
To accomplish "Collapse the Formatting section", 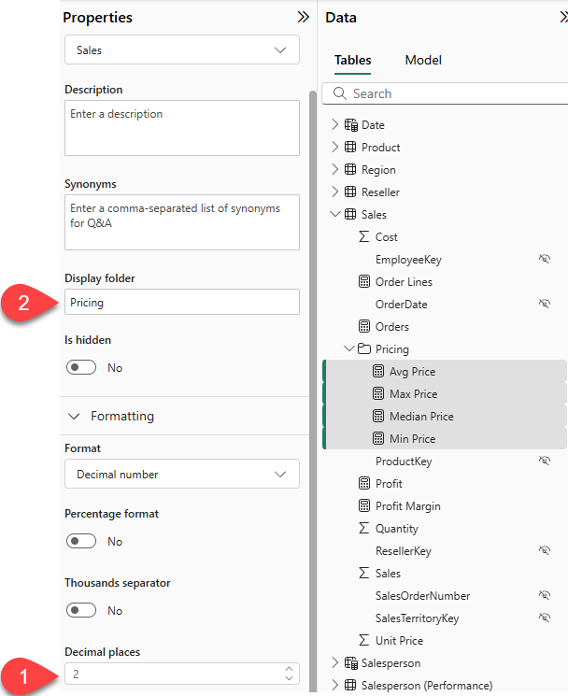I will click(74, 417).
